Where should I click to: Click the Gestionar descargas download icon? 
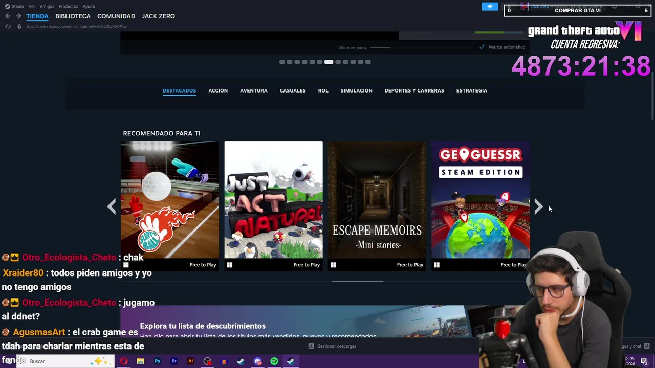[311, 346]
